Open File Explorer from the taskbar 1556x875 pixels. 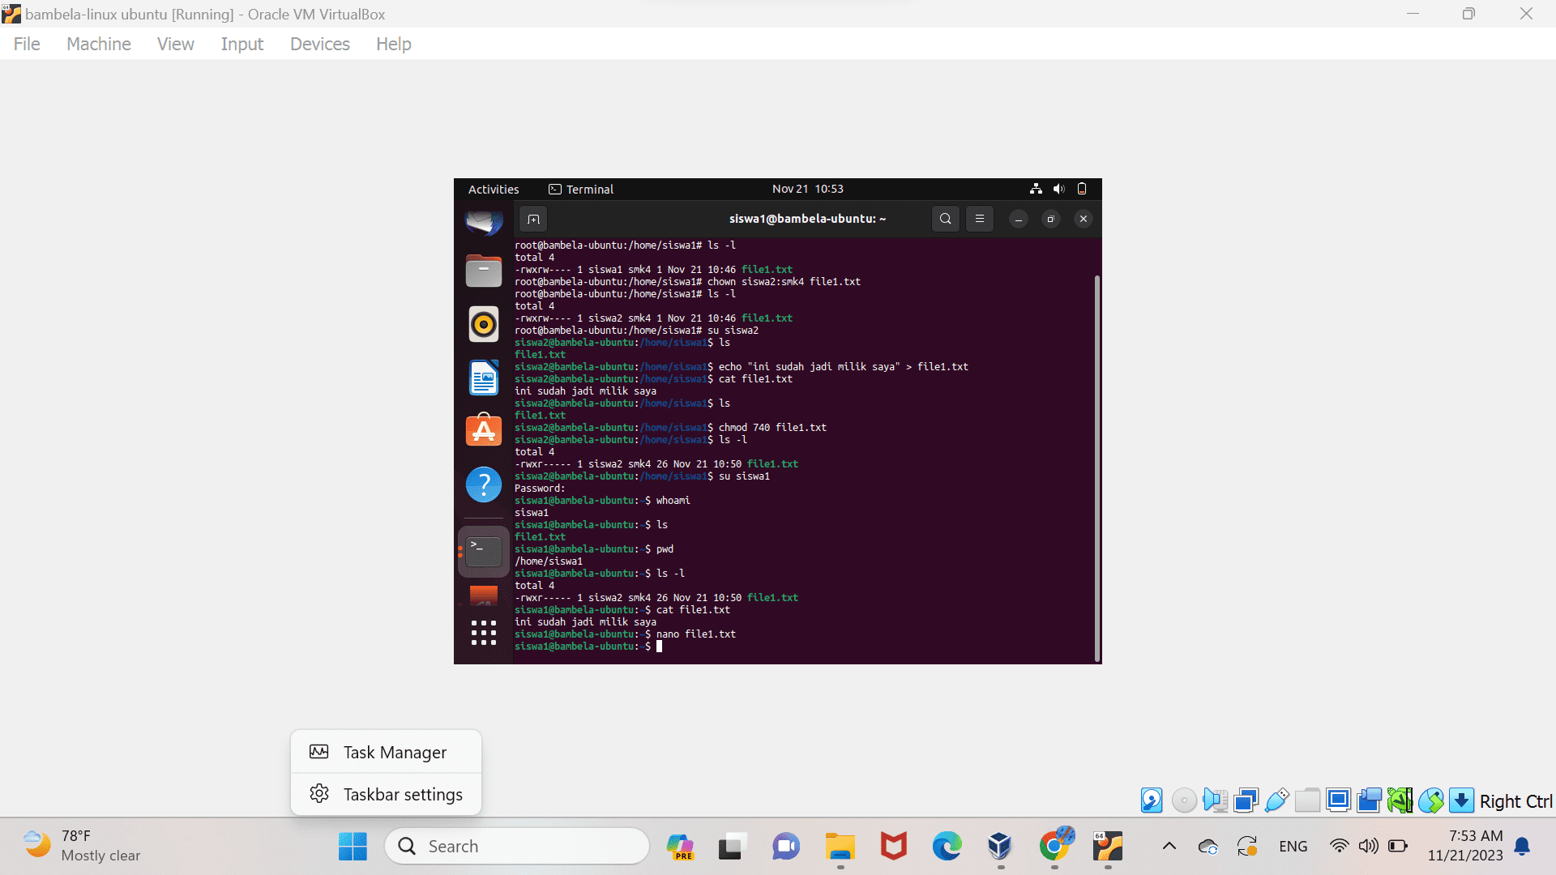point(840,847)
